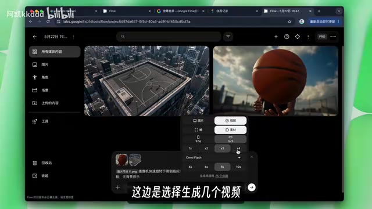Set output count to x4
Screen dimensions: 372x209
tap(238, 149)
